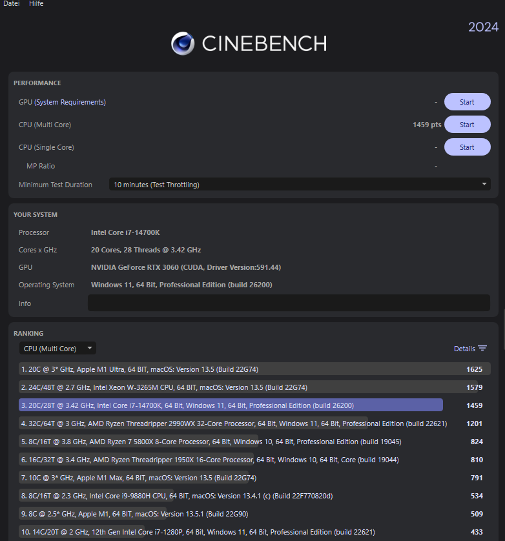Viewport: 505px width, 541px height.
Task: Click the MP Ratio label
Action: pyautogui.click(x=41, y=166)
